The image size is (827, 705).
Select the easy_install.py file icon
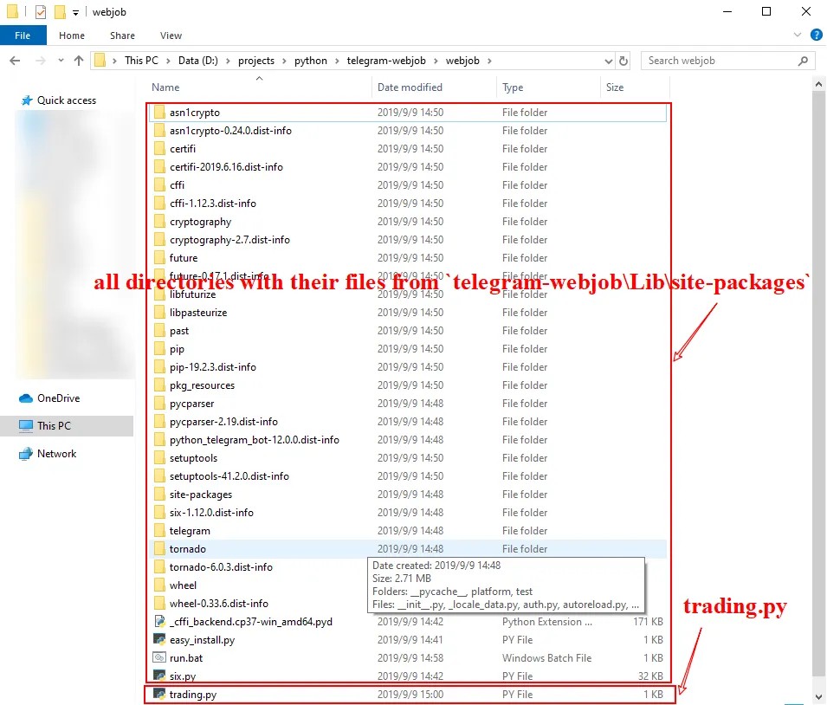tap(159, 639)
